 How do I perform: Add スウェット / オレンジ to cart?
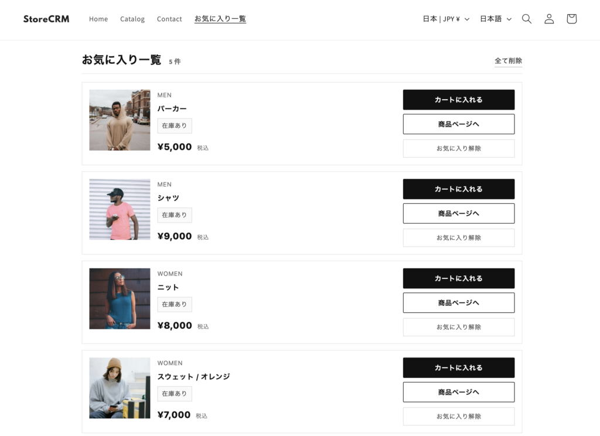coord(458,367)
